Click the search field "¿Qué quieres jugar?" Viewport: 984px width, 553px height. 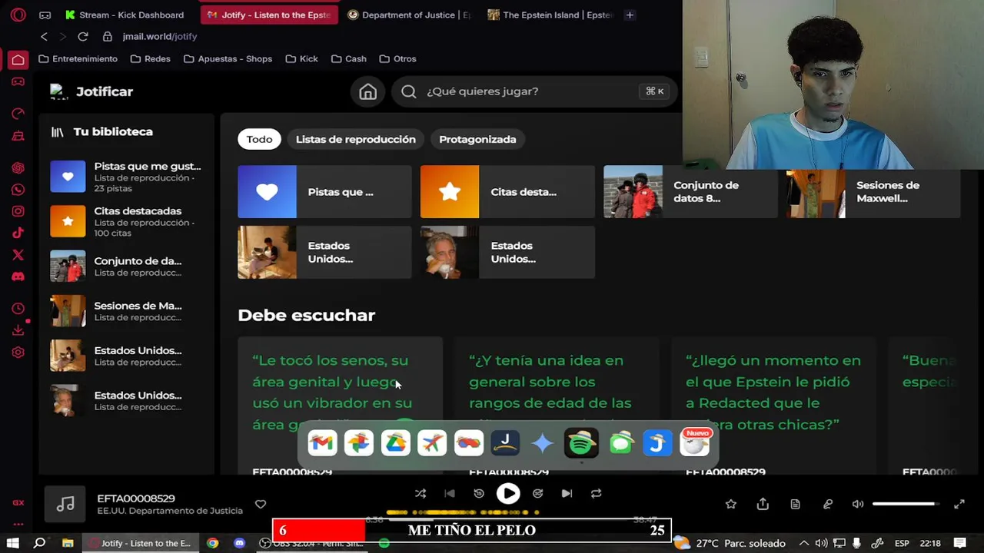pyautogui.click(x=534, y=91)
